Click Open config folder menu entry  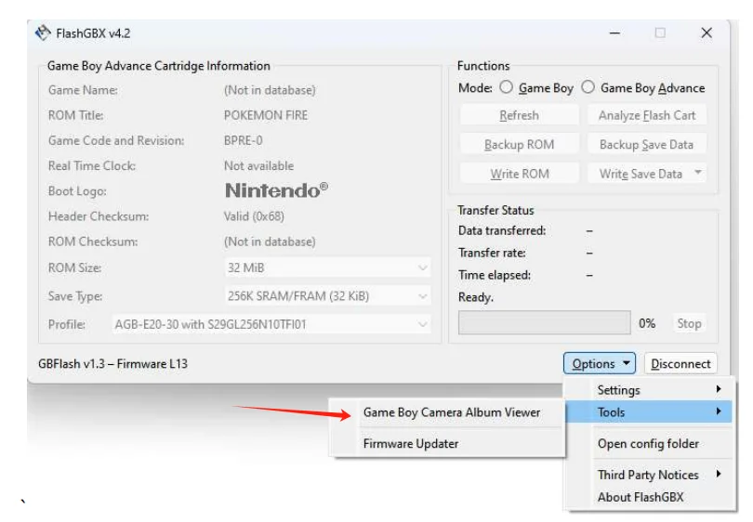pyautogui.click(x=648, y=444)
